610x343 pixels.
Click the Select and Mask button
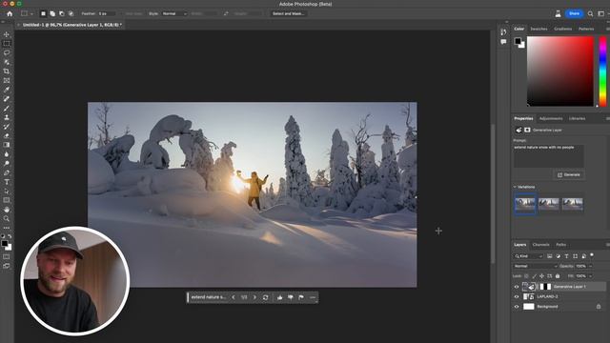(288, 13)
